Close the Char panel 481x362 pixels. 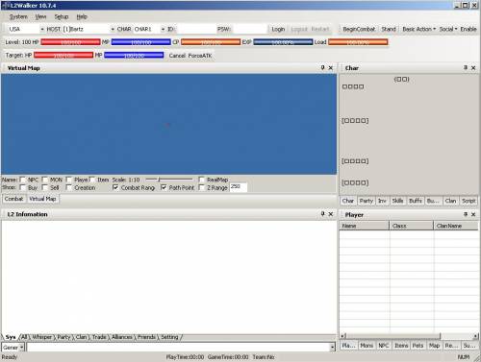[473, 68]
